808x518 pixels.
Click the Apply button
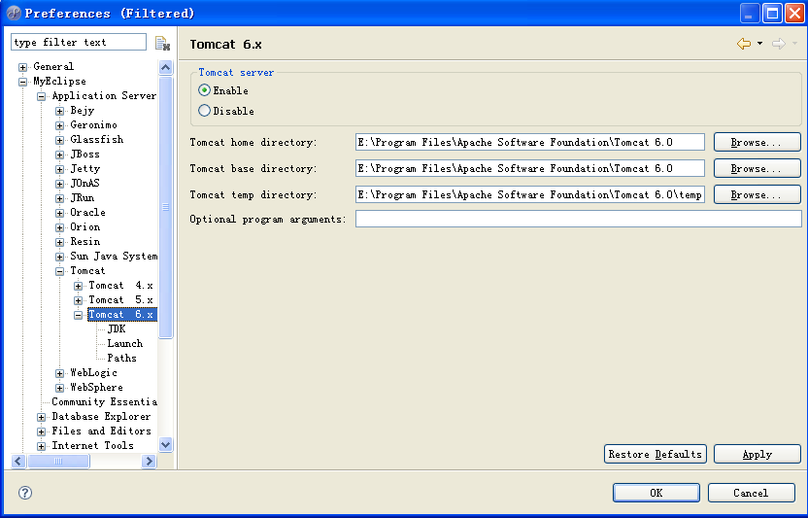pyautogui.click(x=757, y=454)
